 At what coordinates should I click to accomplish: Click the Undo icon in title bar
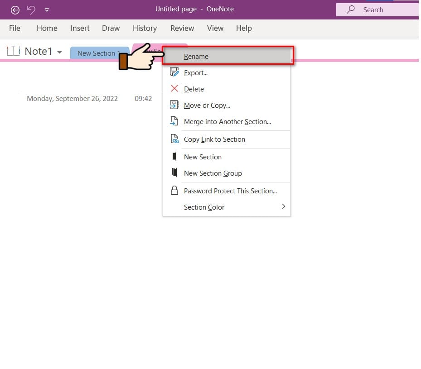[x=31, y=10]
